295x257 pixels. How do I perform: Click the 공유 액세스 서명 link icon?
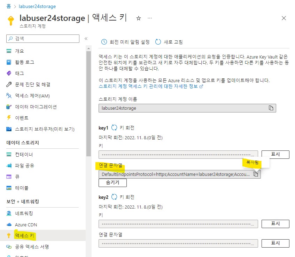click(x=9, y=247)
